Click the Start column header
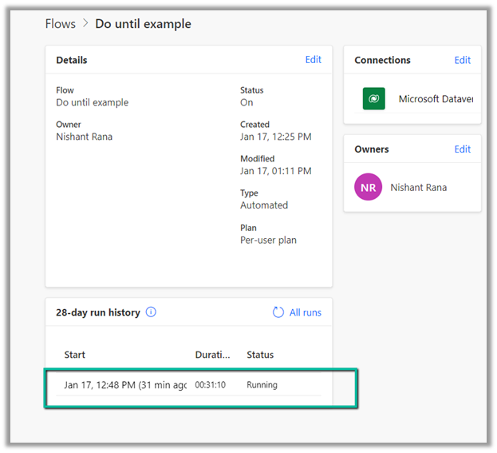The image size is (497, 453). [74, 355]
